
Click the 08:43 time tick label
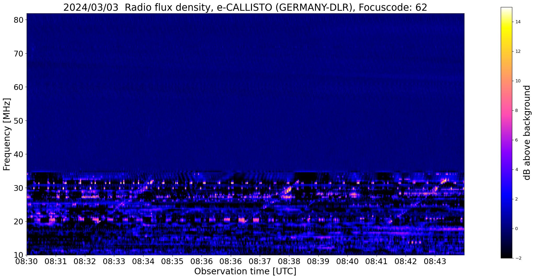(x=435, y=261)
